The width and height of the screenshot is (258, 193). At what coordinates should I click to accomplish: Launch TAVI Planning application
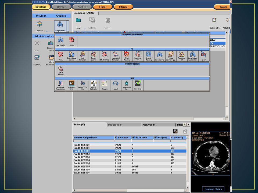[x=127, y=56]
